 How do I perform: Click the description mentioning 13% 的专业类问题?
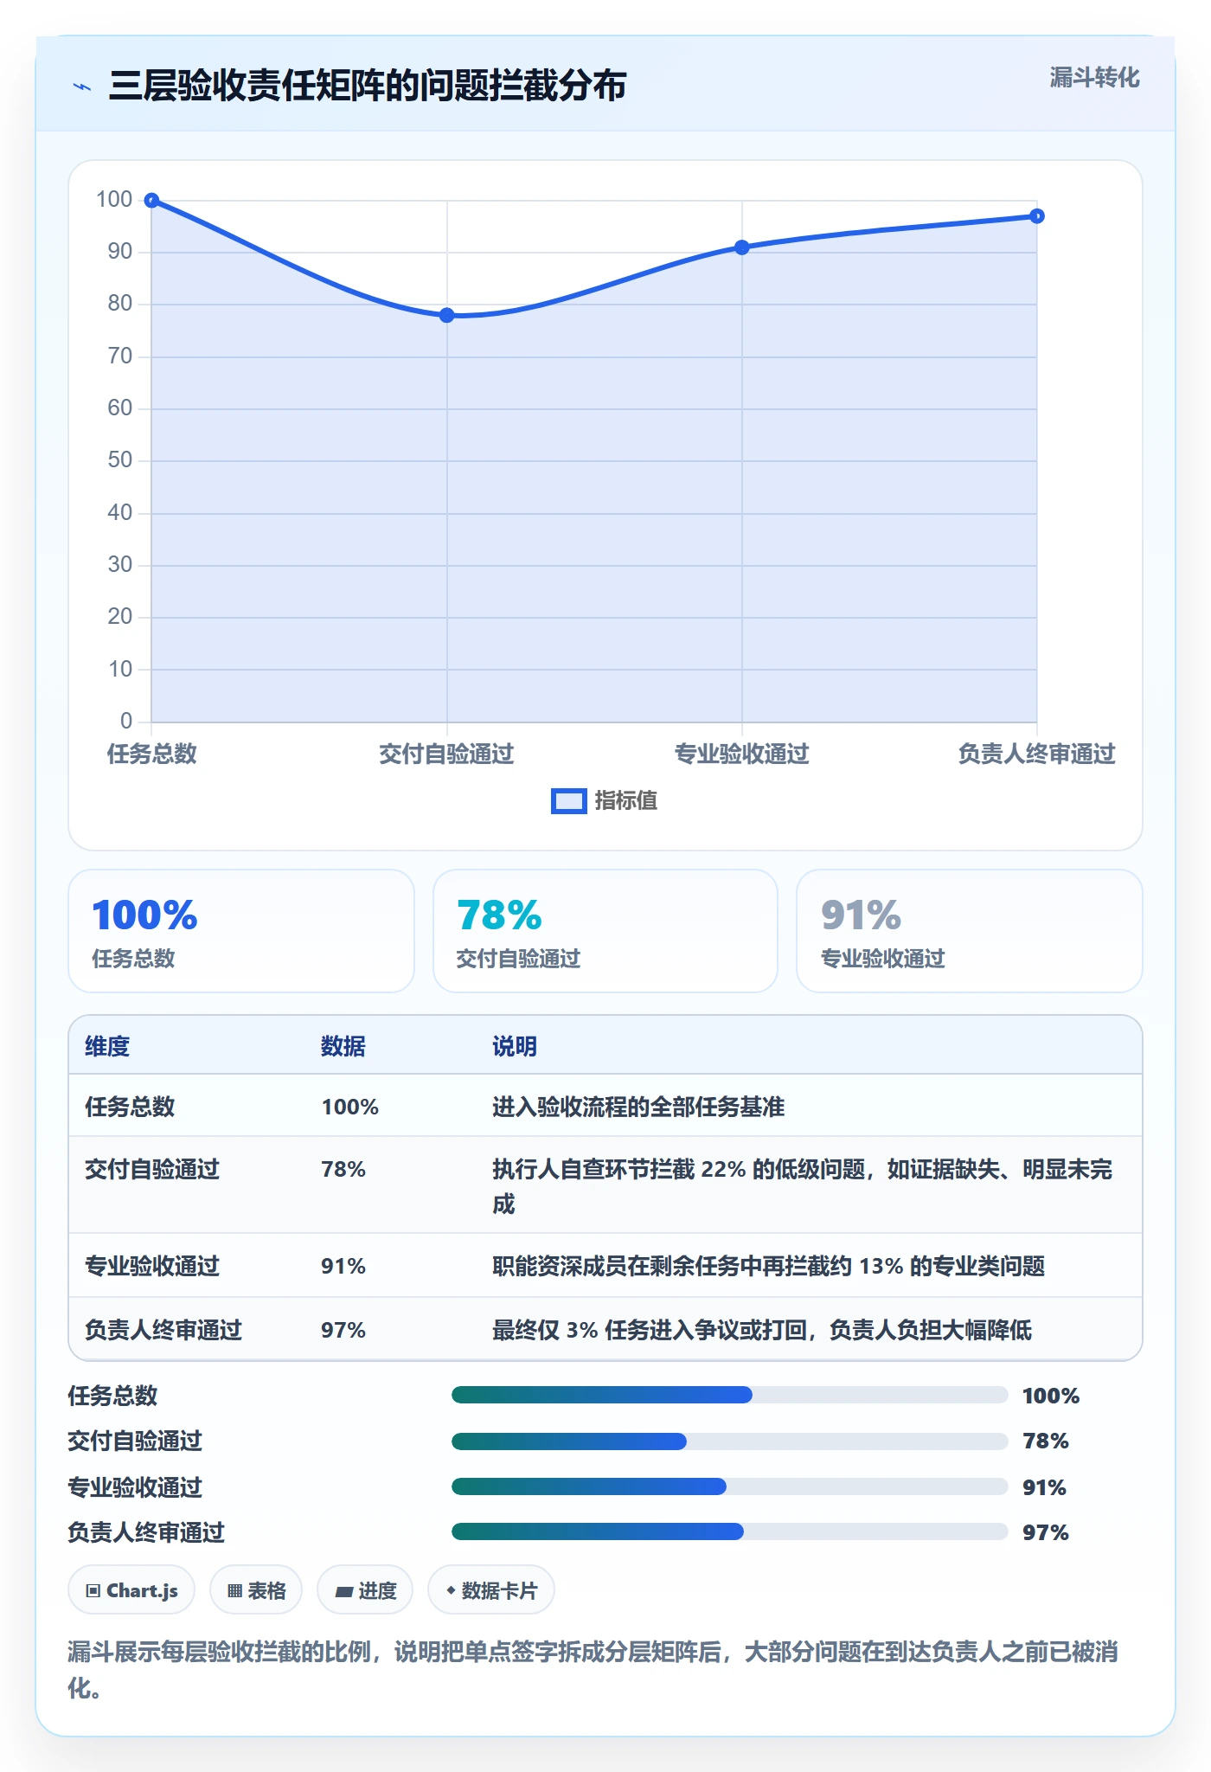tap(768, 1267)
